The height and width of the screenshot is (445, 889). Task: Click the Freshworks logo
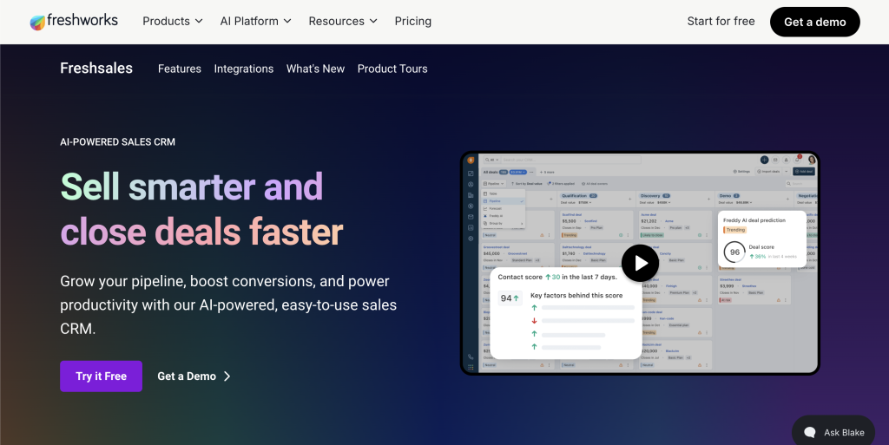point(74,22)
